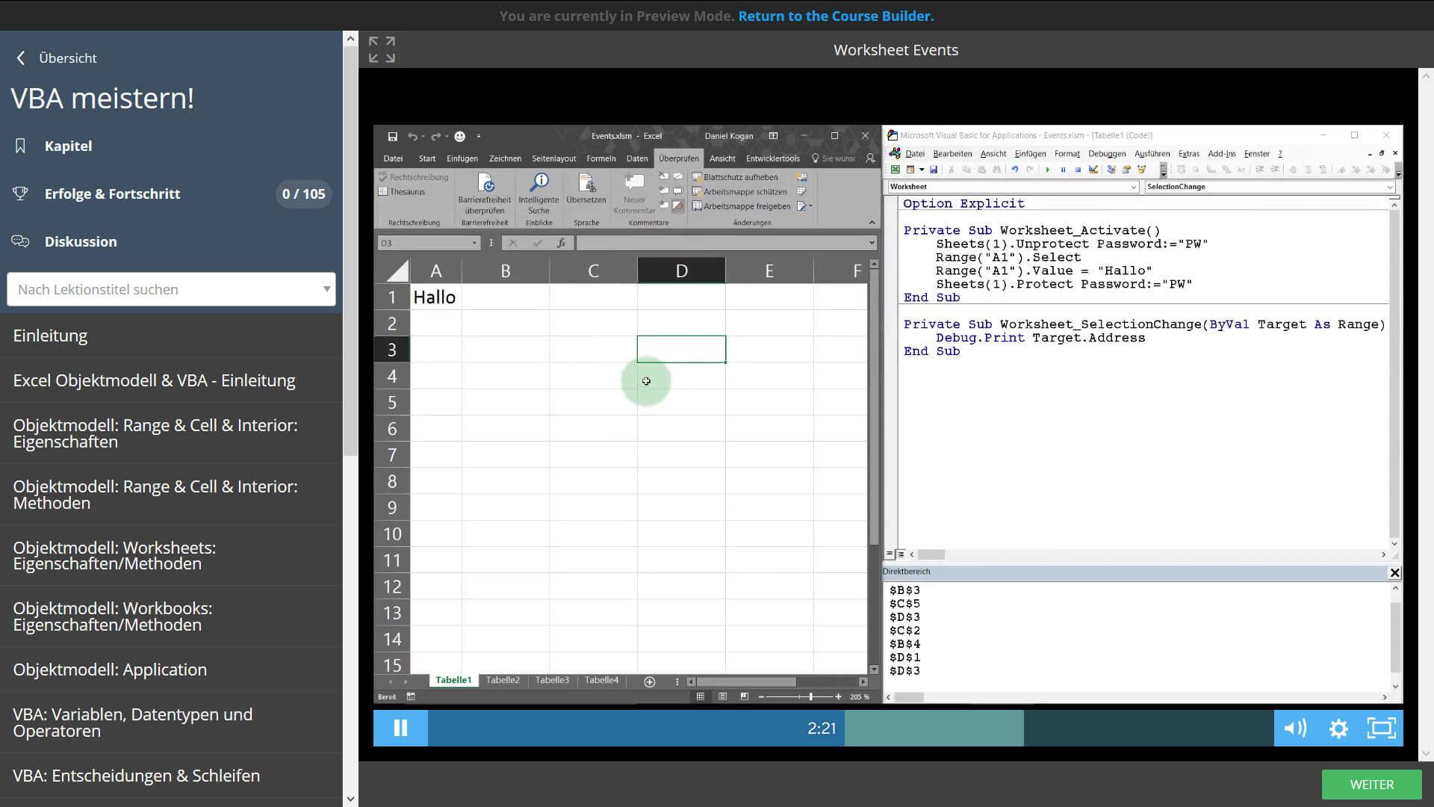Click the View Microsoft Excel icon in VBA toolbar
The width and height of the screenshot is (1434, 807).
pyautogui.click(x=895, y=170)
